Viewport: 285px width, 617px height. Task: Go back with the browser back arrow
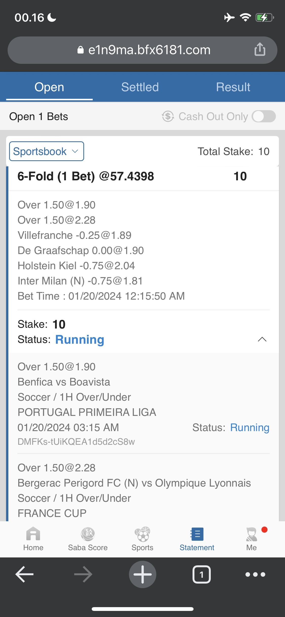coord(25,574)
